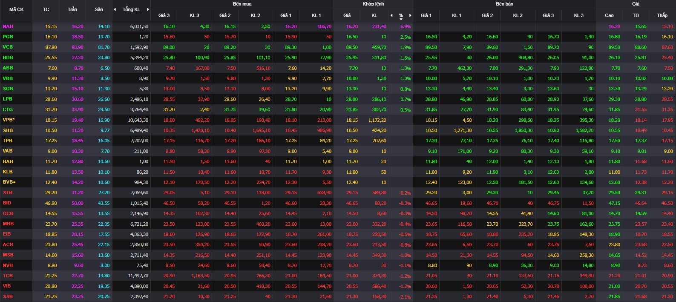Click Giá 1 header under Bên bán

[426, 15]
